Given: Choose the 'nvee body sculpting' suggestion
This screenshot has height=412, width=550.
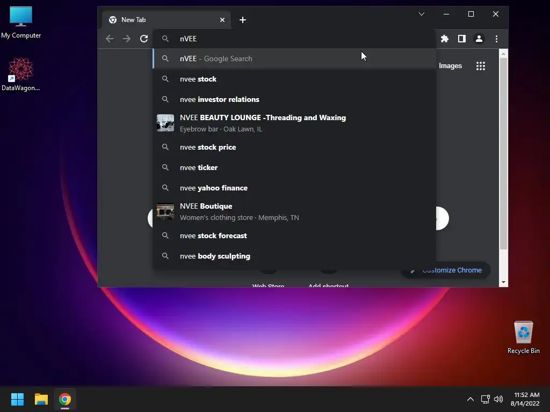Looking at the screenshot, I should coord(295,256).
